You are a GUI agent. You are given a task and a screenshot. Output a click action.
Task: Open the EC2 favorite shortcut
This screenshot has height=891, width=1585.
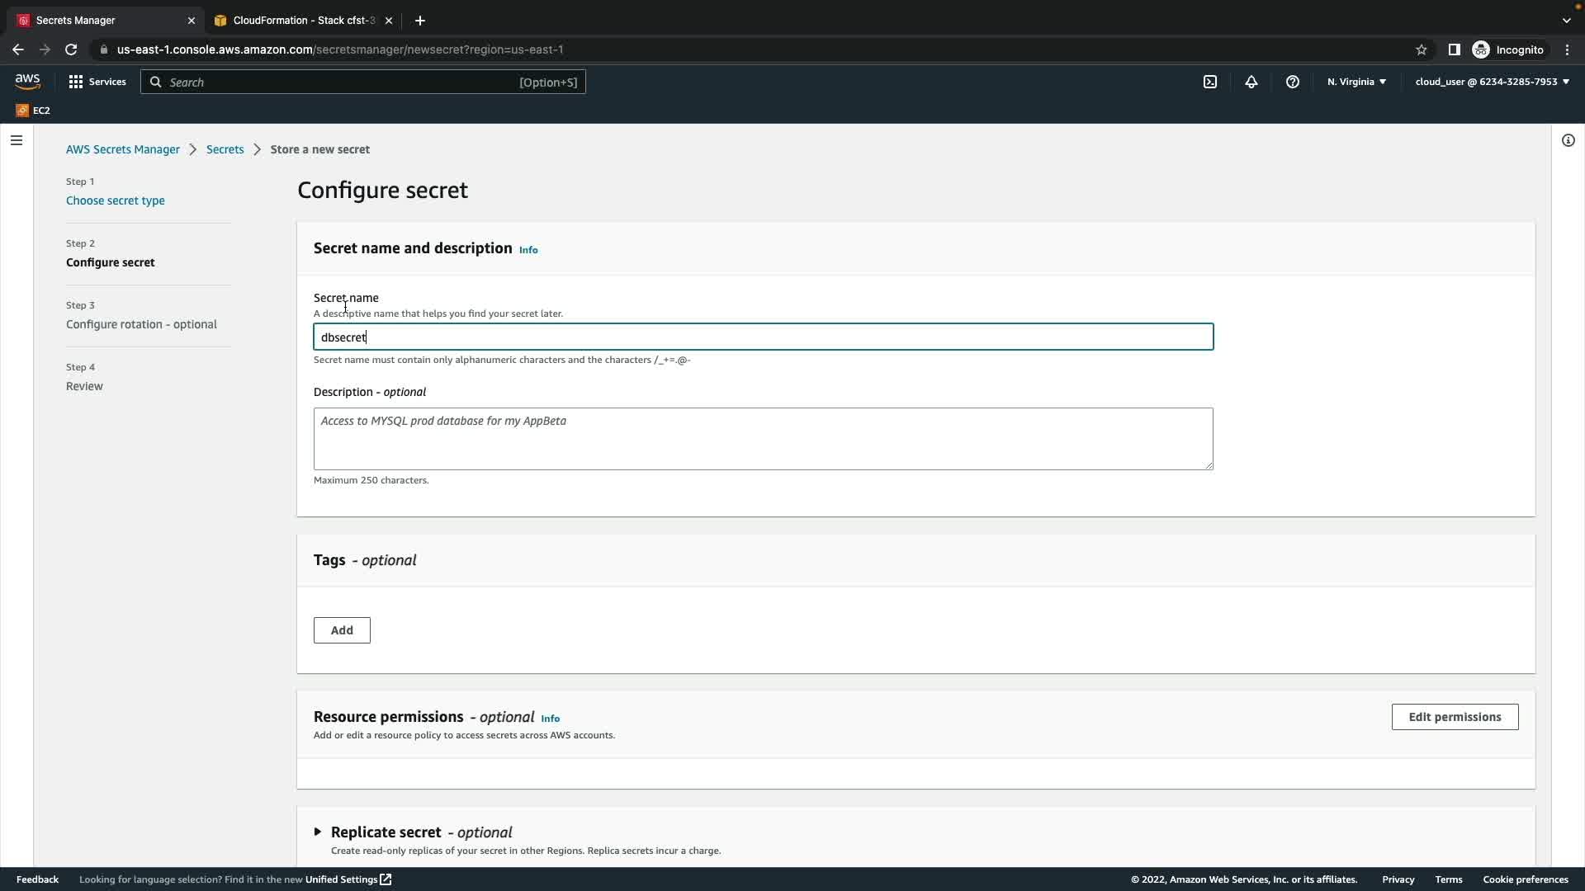[33, 110]
